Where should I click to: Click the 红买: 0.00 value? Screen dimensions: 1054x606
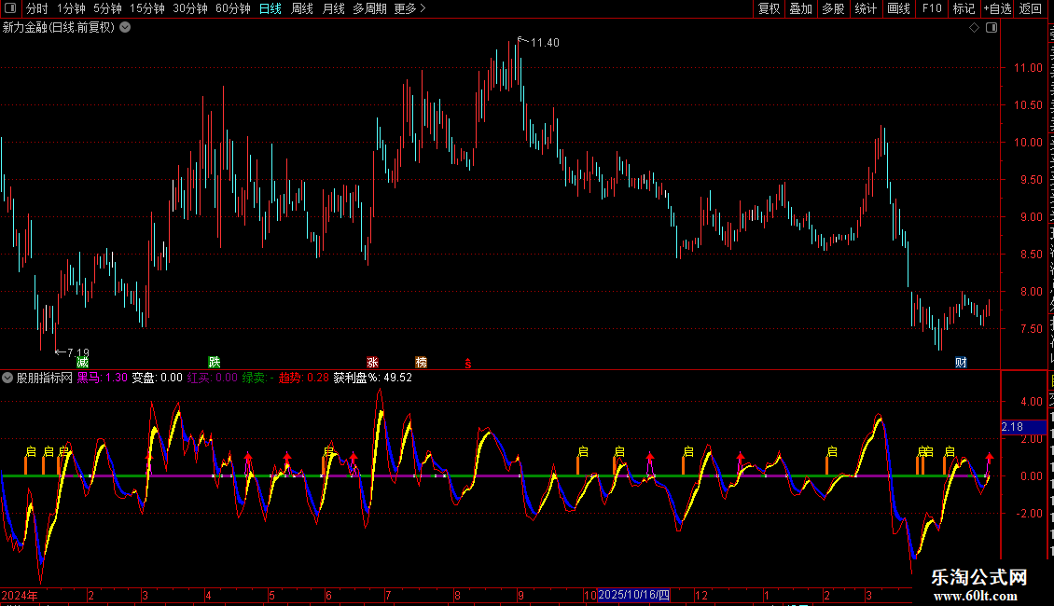[213, 378]
